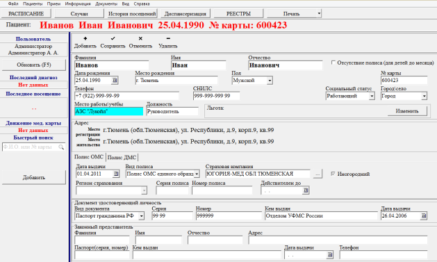Click the Печать button
The image size is (437, 262).
click(292, 13)
